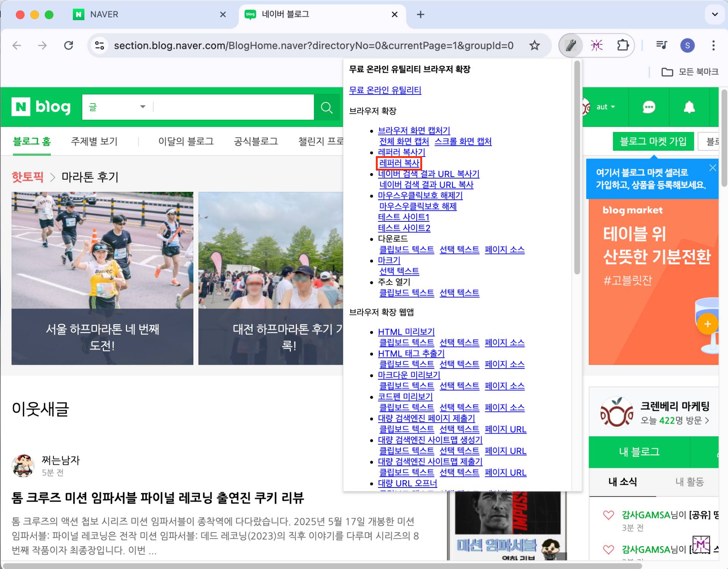Open the blog chat talk icon
This screenshot has height=569, width=728.
(649, 107)
